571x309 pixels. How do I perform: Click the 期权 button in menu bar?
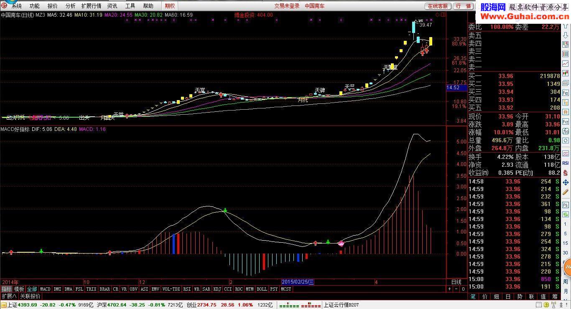170,6
